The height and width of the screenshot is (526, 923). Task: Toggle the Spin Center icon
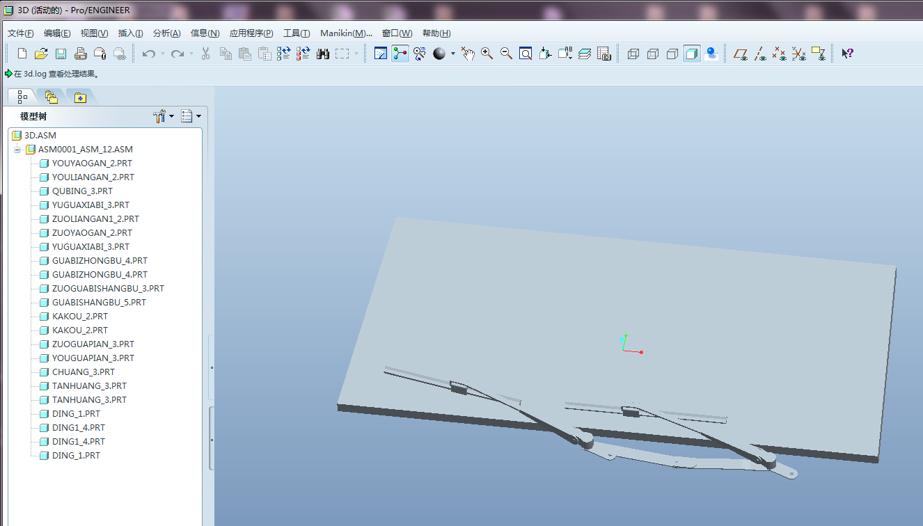(x=400, y=54)
